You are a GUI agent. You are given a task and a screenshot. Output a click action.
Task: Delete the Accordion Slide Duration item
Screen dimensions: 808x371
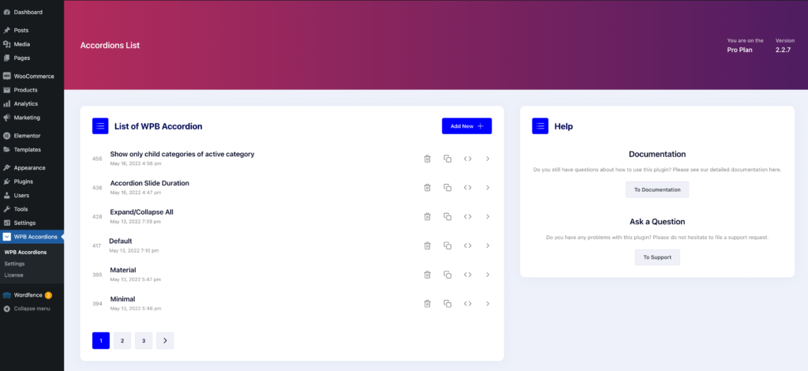pos(427,188)
